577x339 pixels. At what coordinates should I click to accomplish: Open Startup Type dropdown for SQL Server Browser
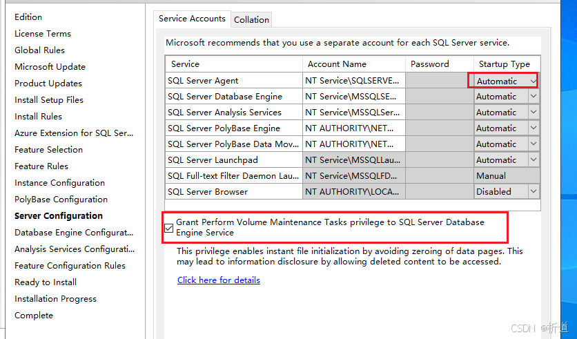tap(534, 191)
